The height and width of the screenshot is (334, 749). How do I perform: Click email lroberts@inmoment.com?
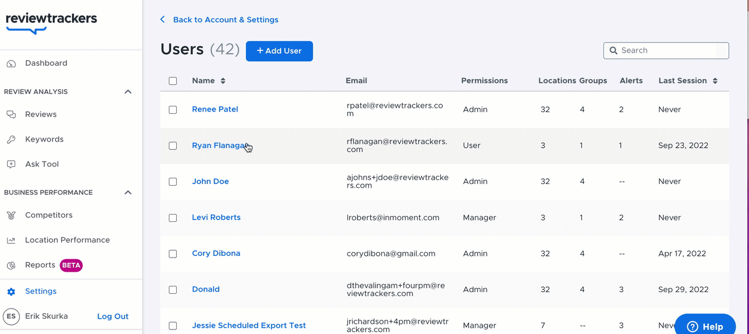393,217
